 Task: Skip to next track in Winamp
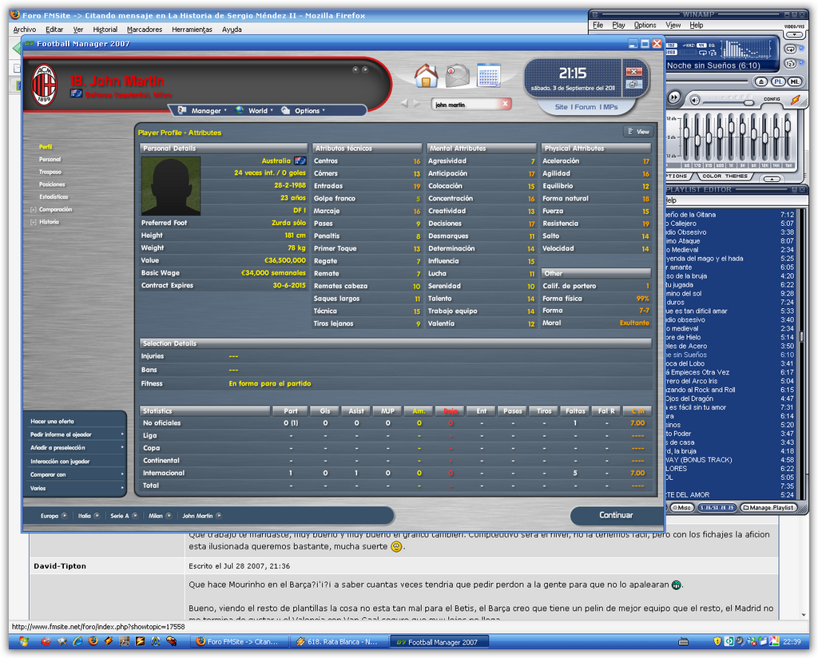[674, 97]
